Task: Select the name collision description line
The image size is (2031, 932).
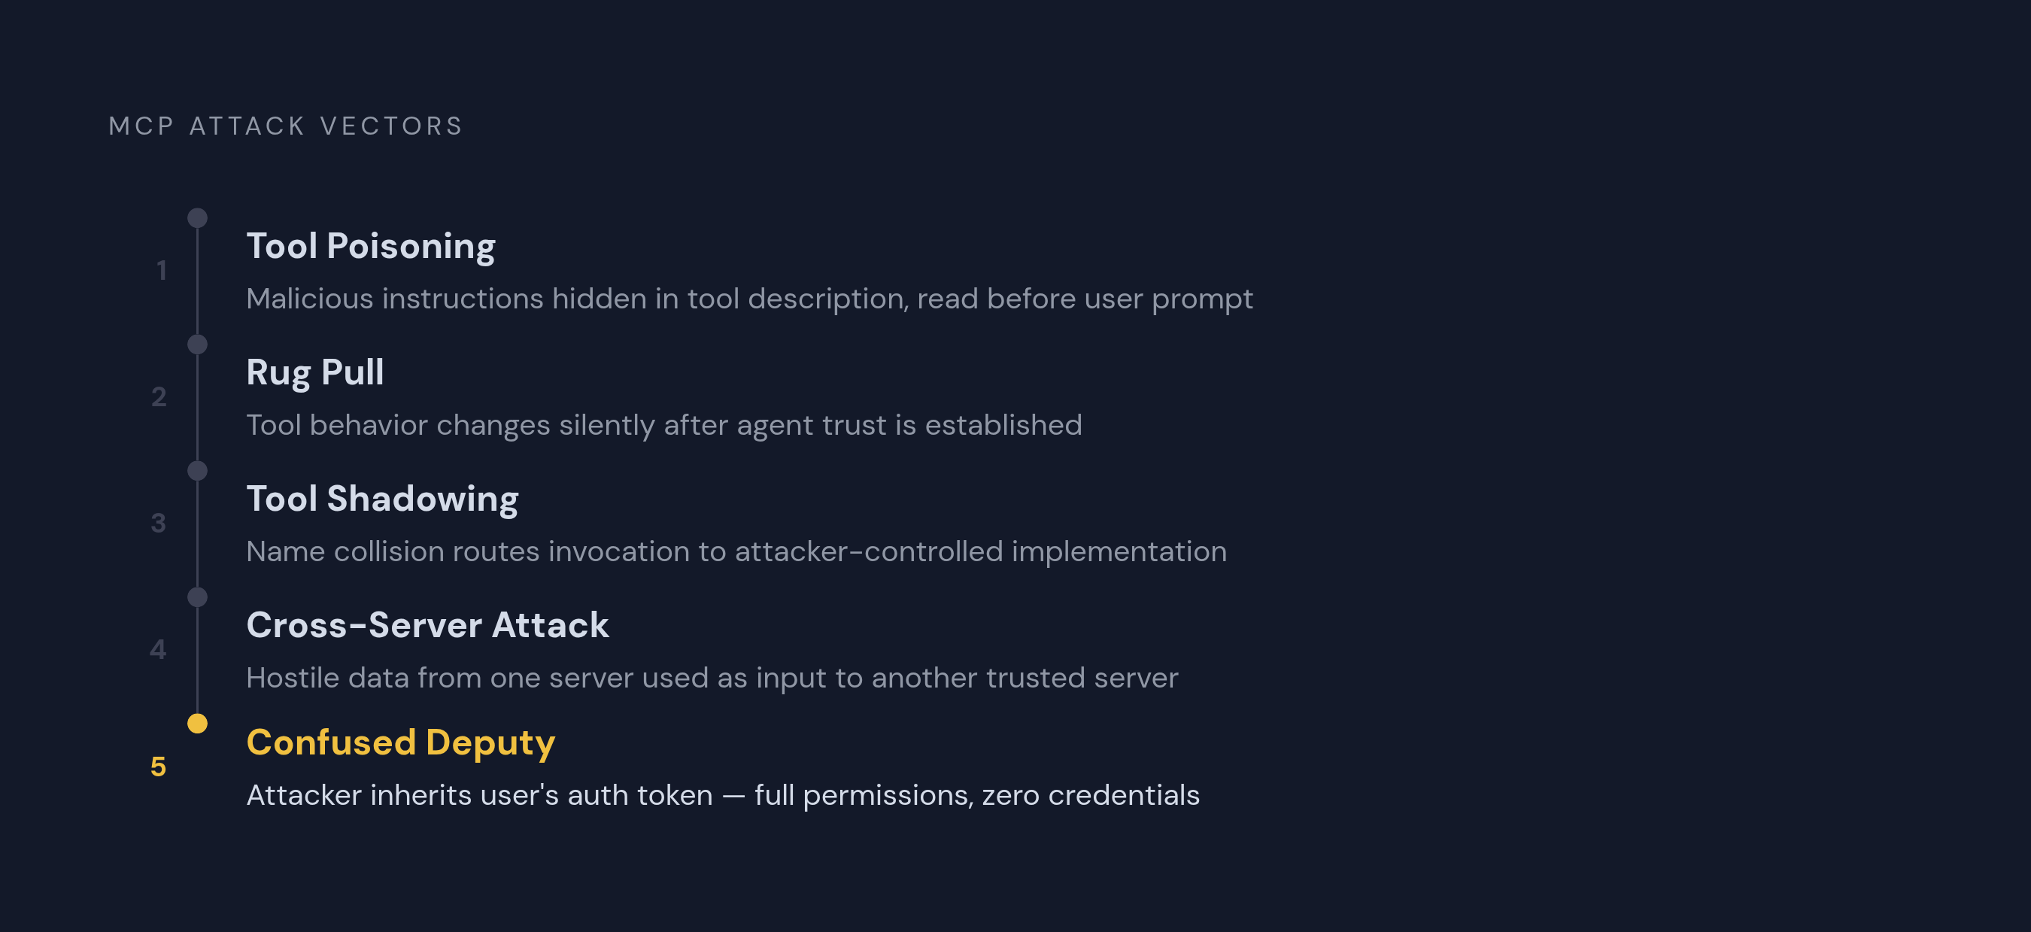Action: click(736, 552)
